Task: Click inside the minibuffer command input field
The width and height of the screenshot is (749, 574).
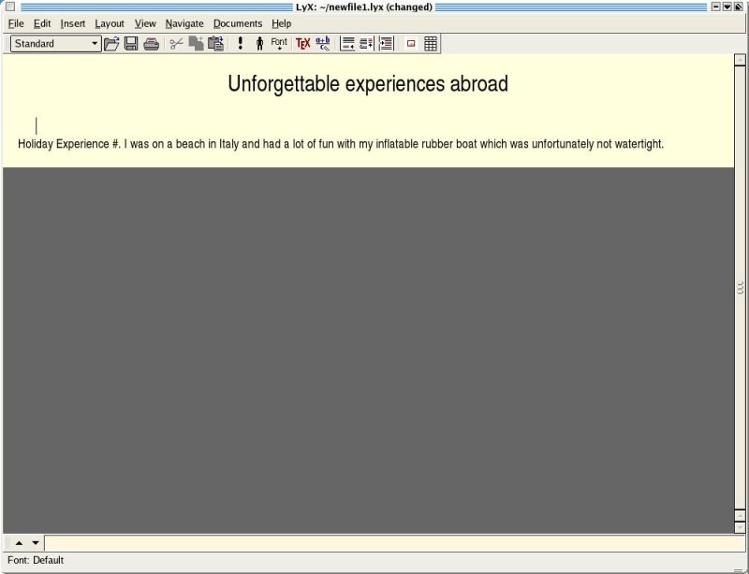Action: pos(393,543)
